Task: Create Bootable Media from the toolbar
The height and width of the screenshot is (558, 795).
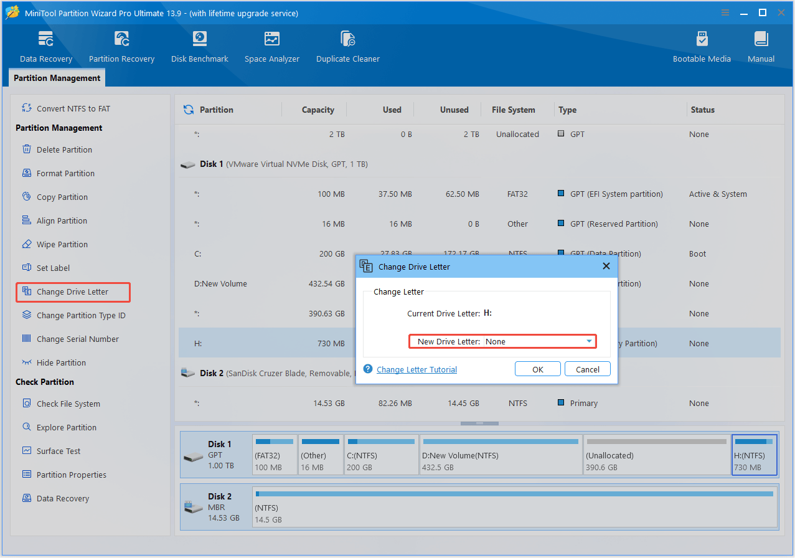Action: pyautogui.click(x=702, y=47)
